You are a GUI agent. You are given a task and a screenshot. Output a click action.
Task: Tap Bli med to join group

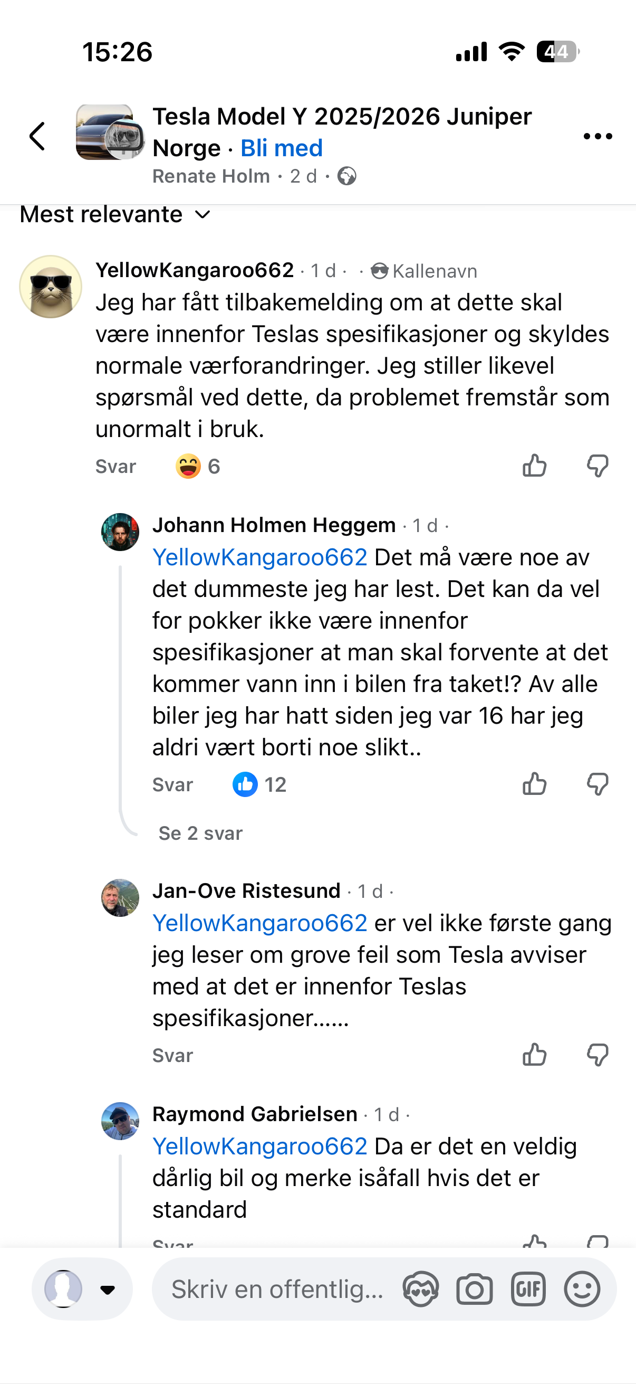281,148
